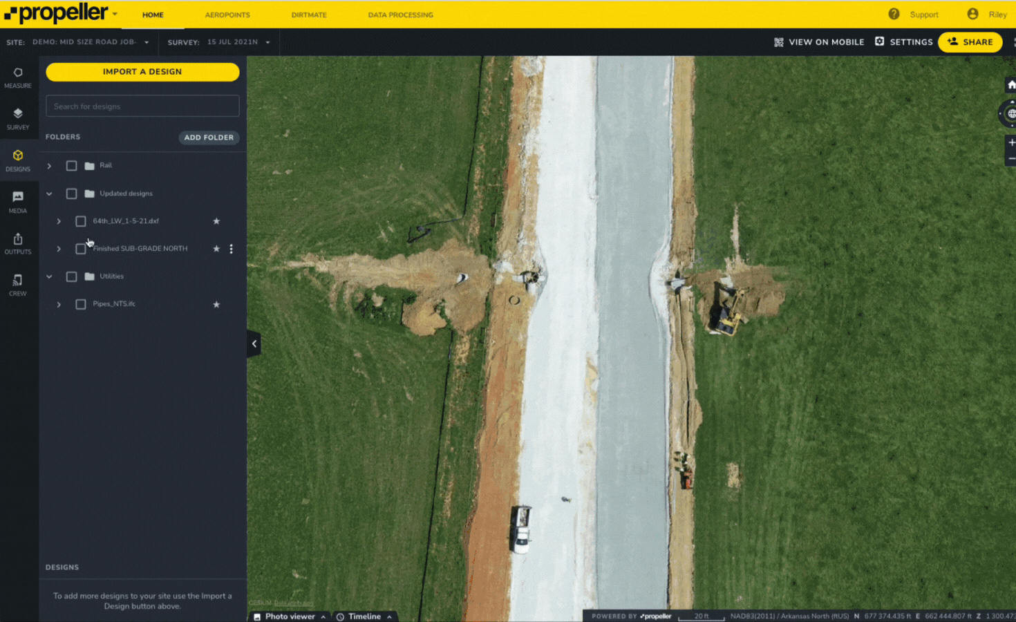Collapse the Updated designs folder
Screen dimensions: 1016x622
48,194
